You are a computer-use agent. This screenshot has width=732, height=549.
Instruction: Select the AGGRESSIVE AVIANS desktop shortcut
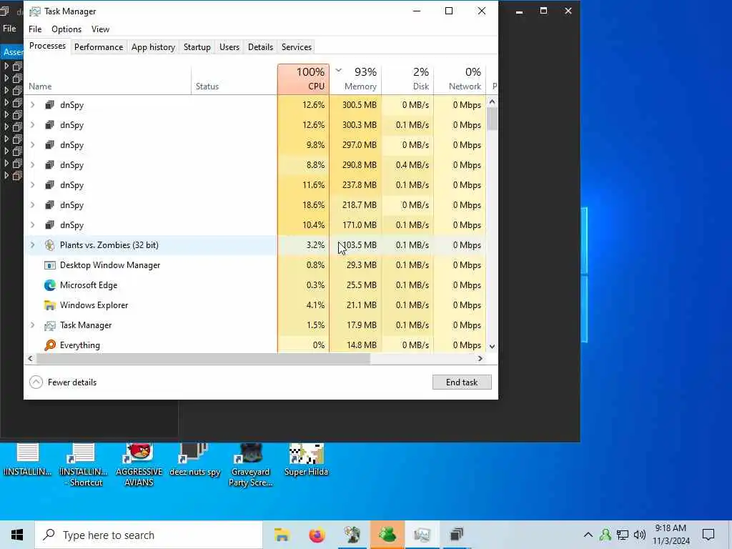pos(139,465)
